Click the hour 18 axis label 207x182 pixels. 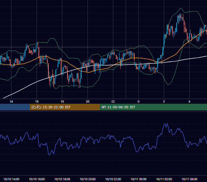point(62,102)
